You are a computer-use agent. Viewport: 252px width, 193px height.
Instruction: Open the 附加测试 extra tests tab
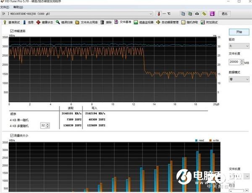point(209,22)
